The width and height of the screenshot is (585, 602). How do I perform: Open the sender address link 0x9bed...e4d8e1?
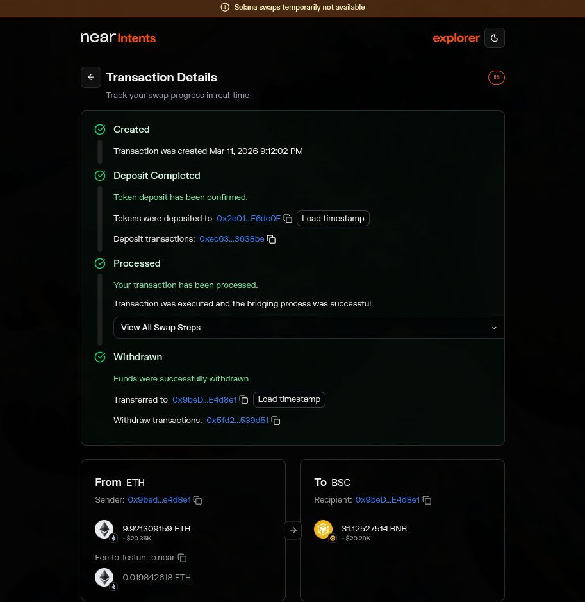click(159, 500)
